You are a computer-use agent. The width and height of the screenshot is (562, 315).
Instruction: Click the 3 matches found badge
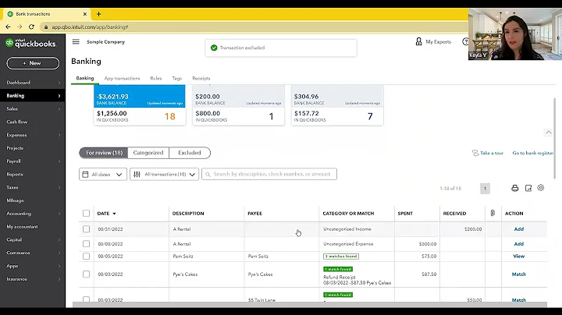[x=341, y=257]
